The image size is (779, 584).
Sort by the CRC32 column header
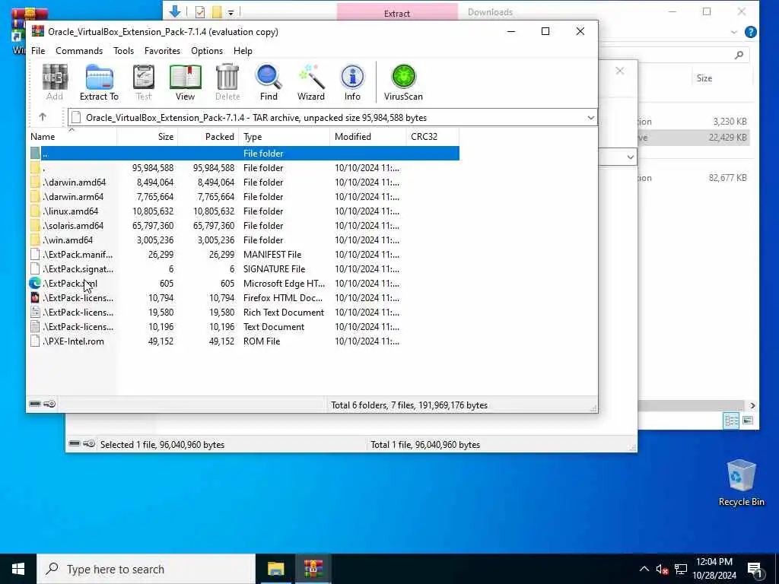[x=432, y=137]
